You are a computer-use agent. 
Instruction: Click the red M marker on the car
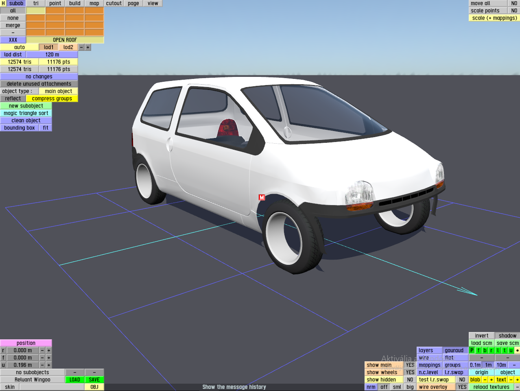click(x=262, y=197)
